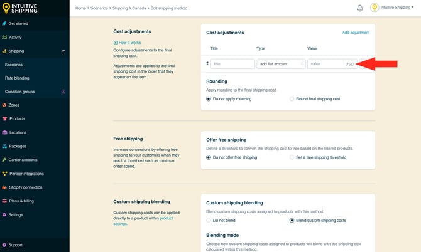
Task: Select Do not blend option
Action: click(209, 221)
